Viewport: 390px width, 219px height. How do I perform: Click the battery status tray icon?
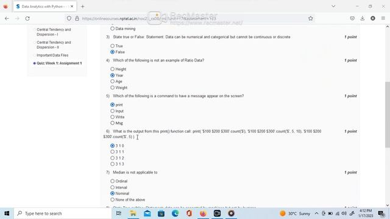(330, 214)
